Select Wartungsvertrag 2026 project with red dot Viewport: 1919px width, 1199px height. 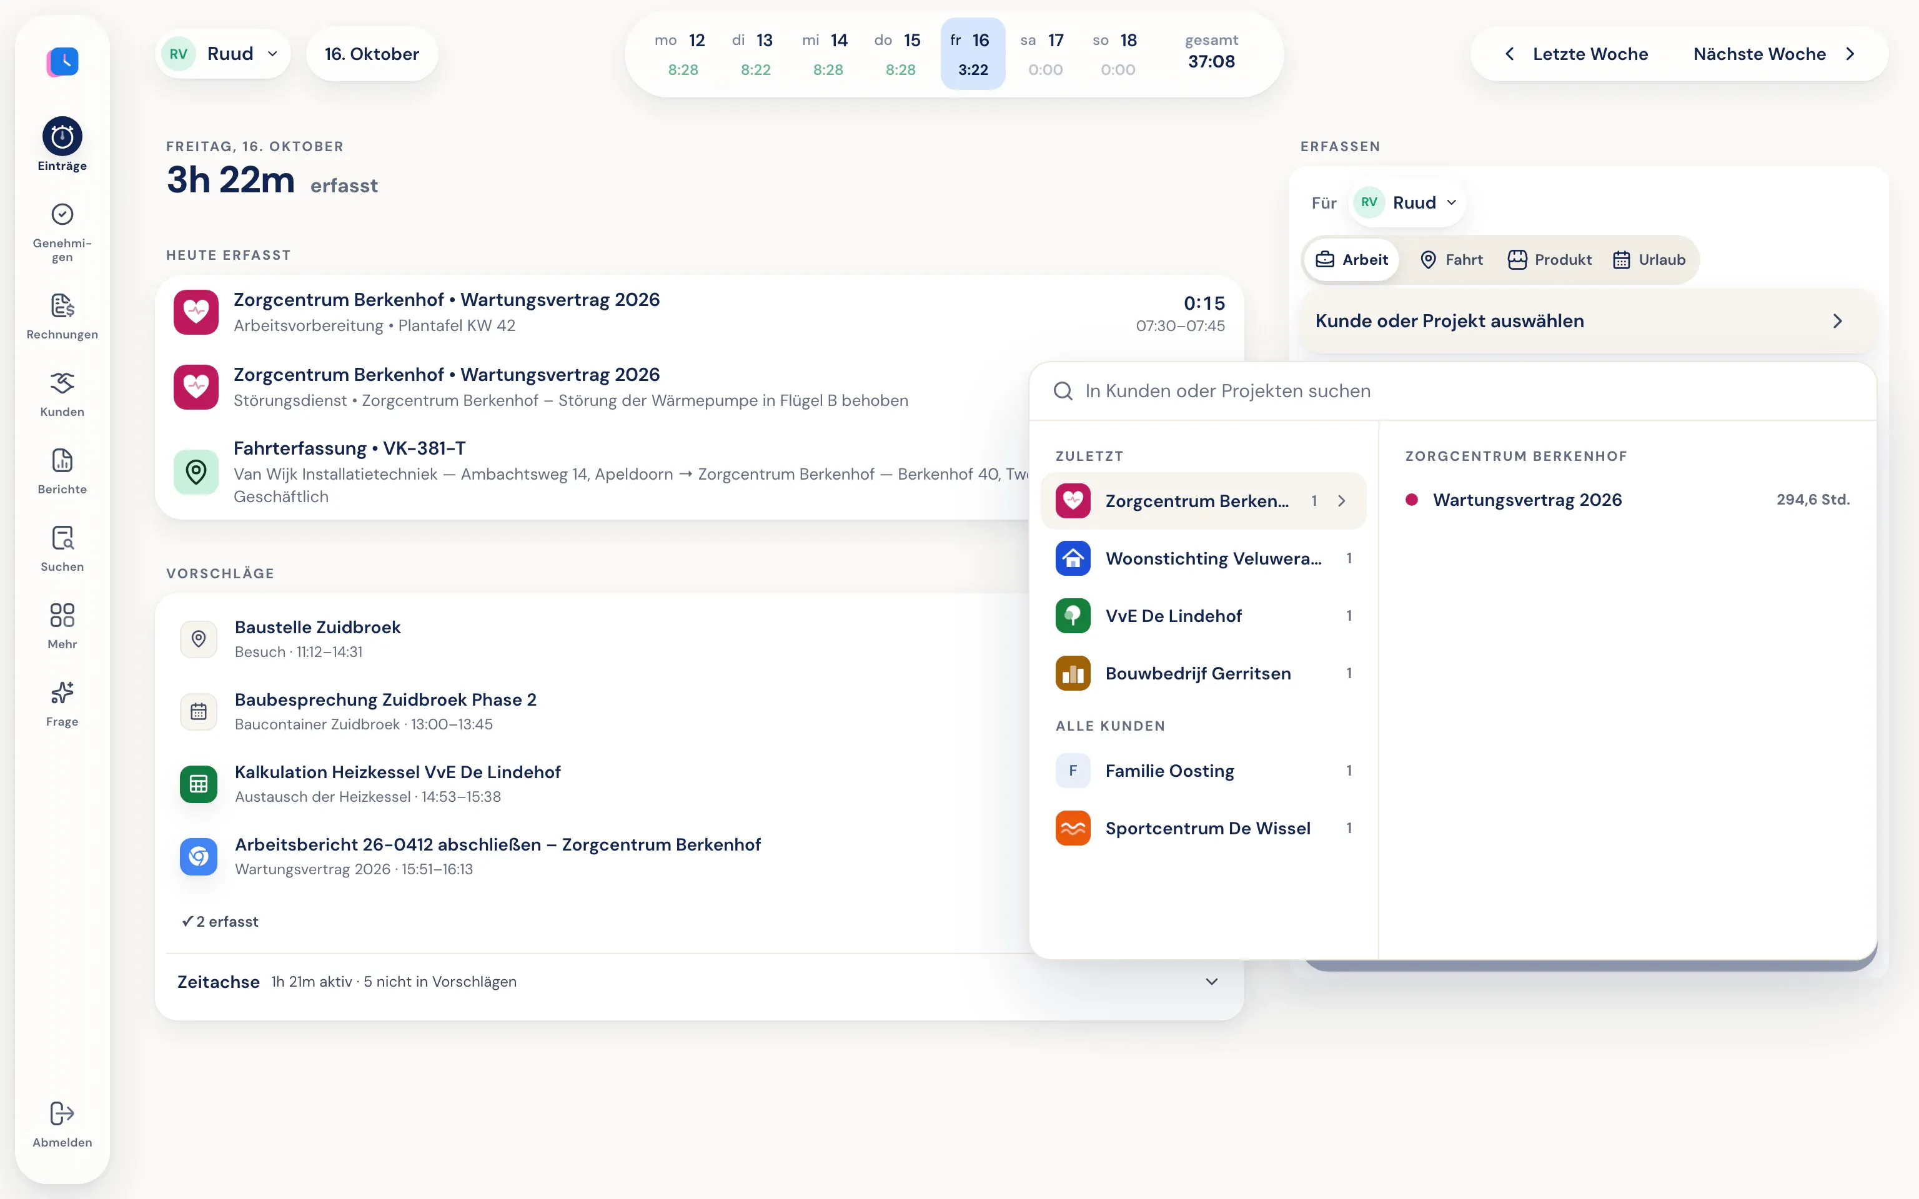pyautogui.click(x=1627, y=500)
